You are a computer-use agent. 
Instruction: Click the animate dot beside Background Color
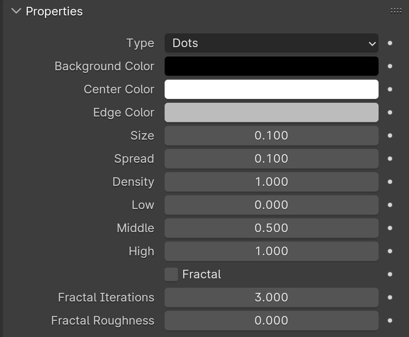tap(390, 66)
